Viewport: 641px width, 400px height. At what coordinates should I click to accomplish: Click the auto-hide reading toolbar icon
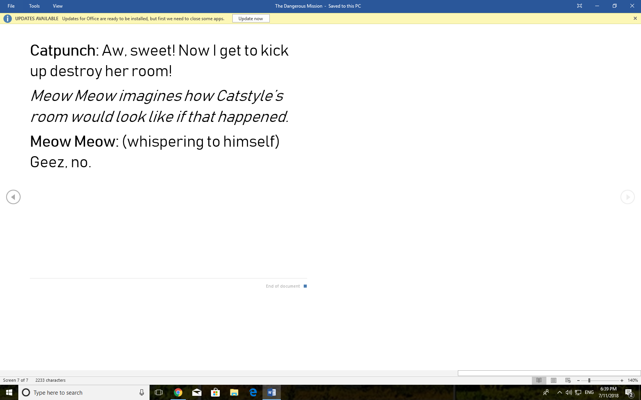point(580,6)
